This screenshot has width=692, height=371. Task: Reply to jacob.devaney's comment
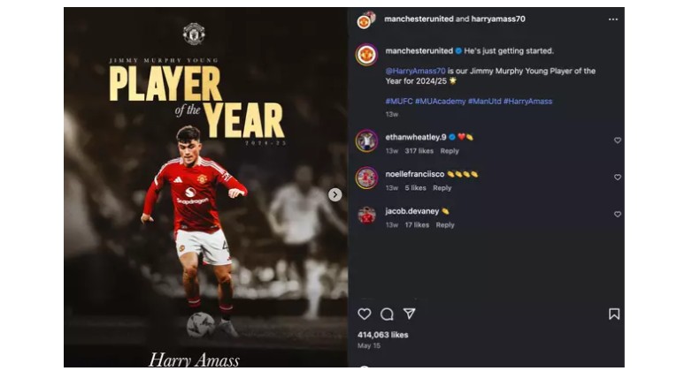pos(445,225)
